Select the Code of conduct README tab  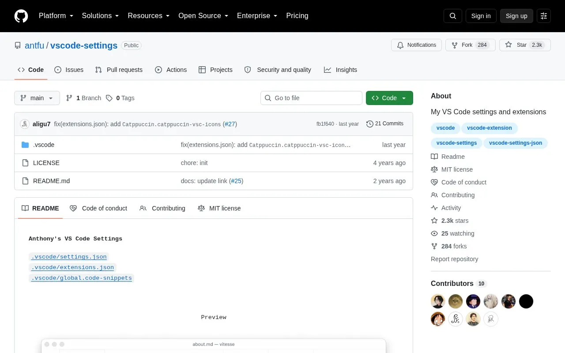(98, 208)
